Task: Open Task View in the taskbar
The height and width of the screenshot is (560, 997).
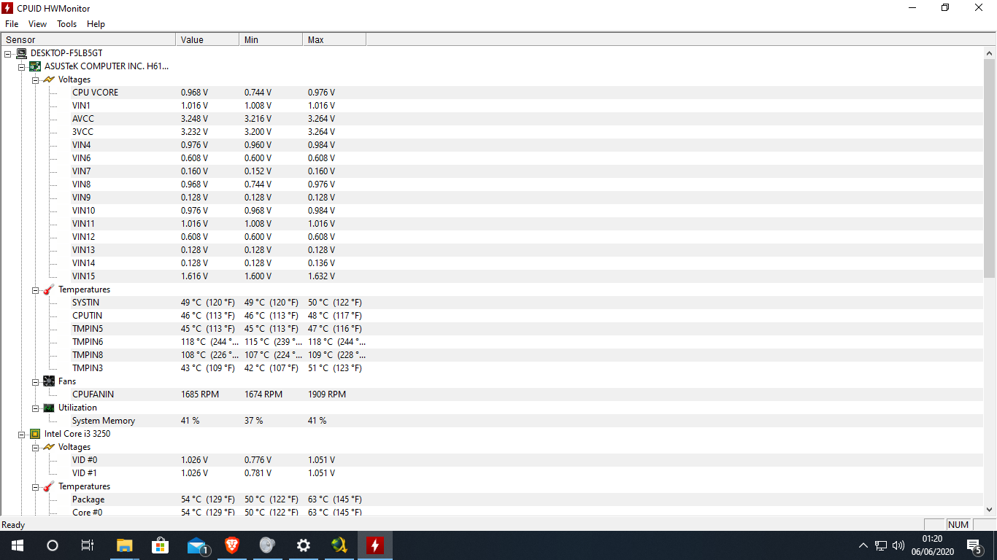Action: (x=88, y=545)
